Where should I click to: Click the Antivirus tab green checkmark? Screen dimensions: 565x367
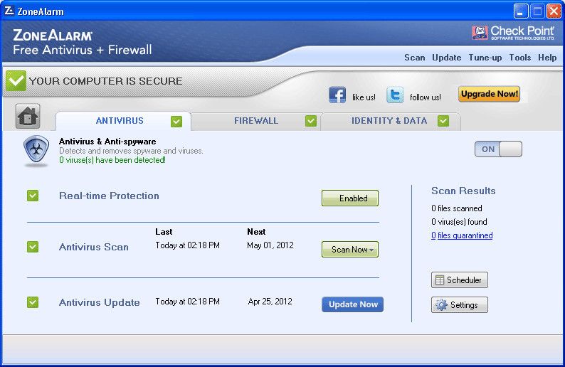click(176, 122)
